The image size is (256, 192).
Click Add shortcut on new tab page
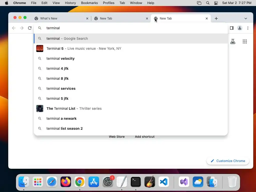[x=145, y=137]
